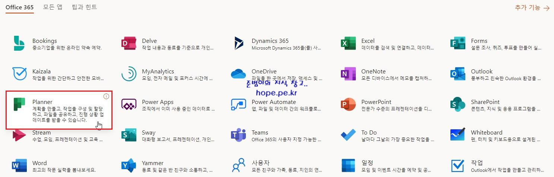This screenshot has height=177, width=554.
Task: Launch the Stream app icon
Action: tap(19, 135)
